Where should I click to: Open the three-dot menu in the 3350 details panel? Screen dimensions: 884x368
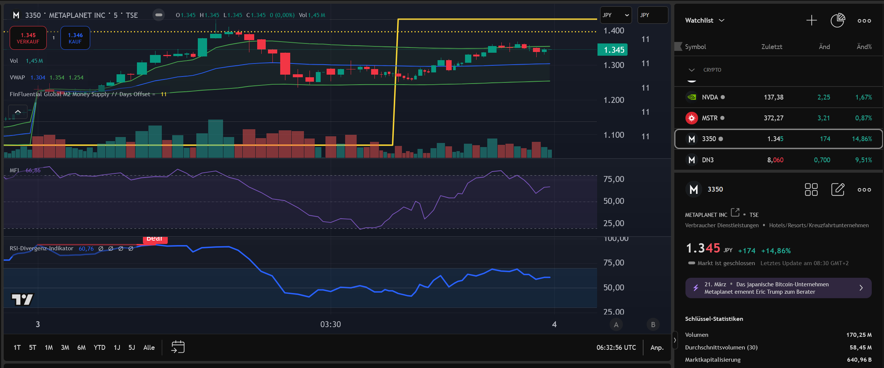[x=864, y=190]
